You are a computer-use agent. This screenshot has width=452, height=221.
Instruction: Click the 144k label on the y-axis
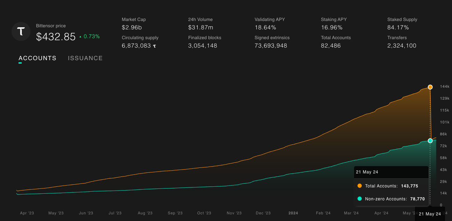coord(443,86)
